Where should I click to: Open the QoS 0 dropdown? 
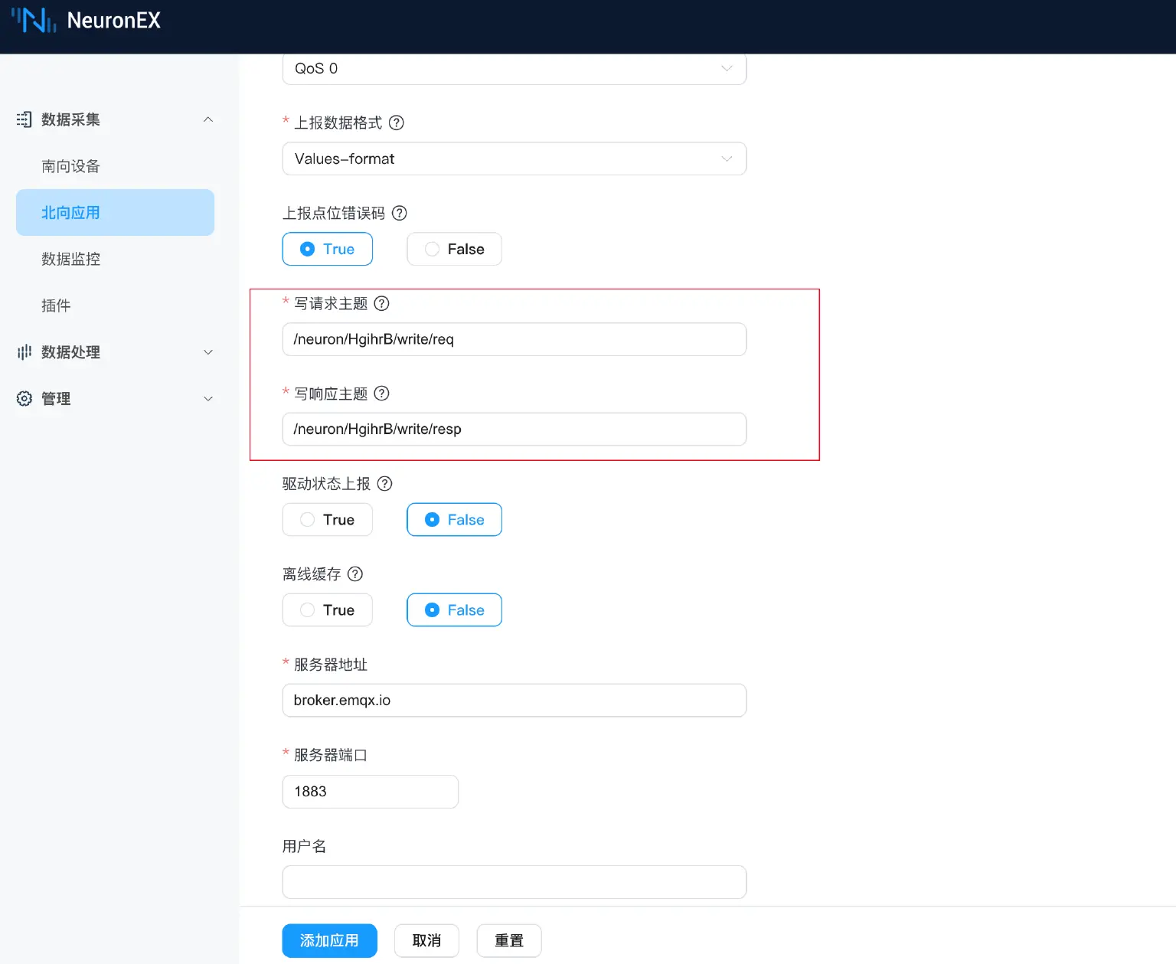coord(514,69)
